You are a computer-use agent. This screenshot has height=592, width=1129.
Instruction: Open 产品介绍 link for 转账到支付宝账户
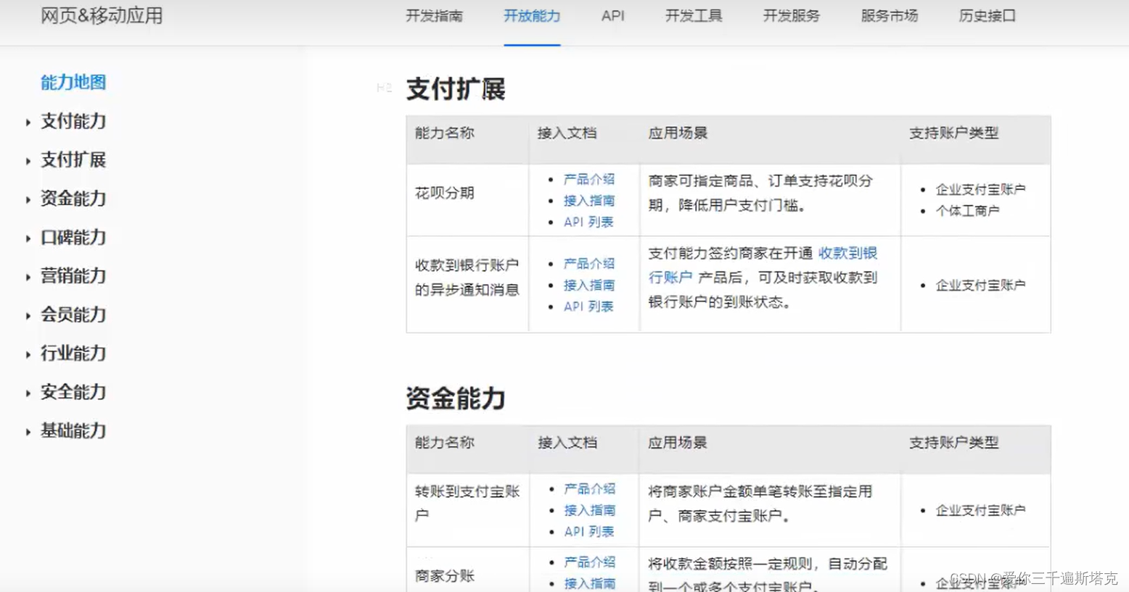point(590,489)
